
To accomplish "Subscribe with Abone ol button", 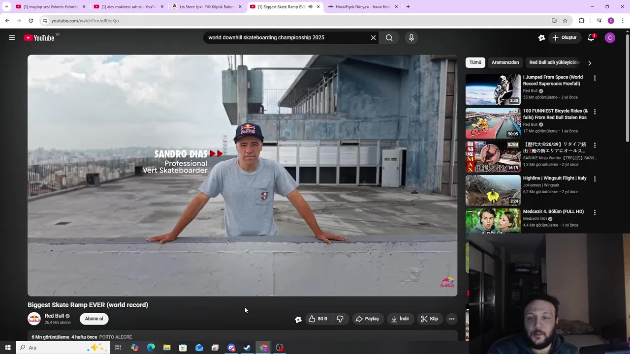I will [x=94, y=319].
